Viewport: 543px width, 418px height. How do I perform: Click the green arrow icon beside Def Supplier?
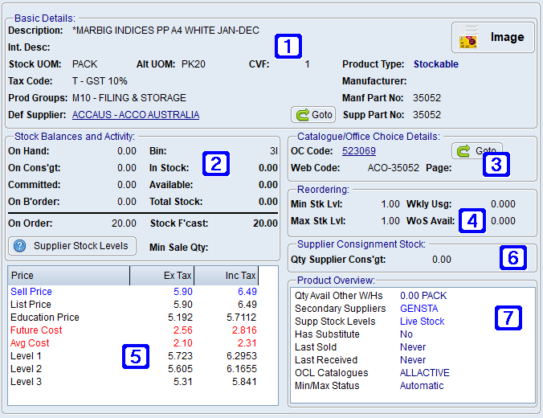coord(303,115)
